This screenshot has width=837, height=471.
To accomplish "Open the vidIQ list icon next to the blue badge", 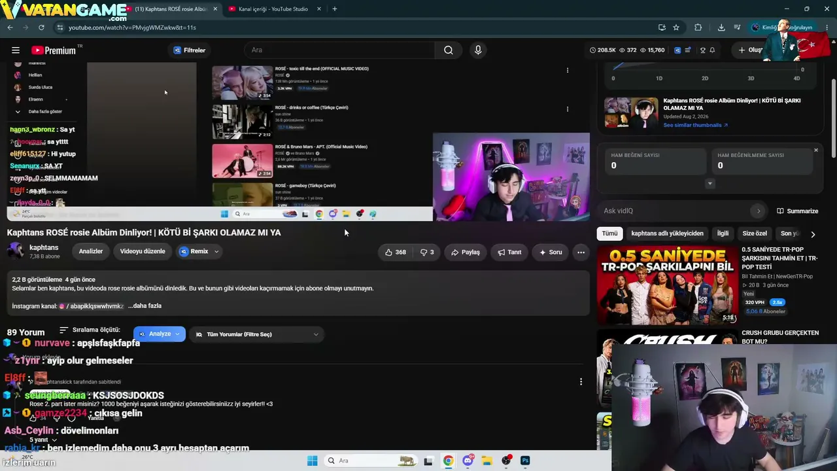I will pyautogui.click(x=688, y=50).
